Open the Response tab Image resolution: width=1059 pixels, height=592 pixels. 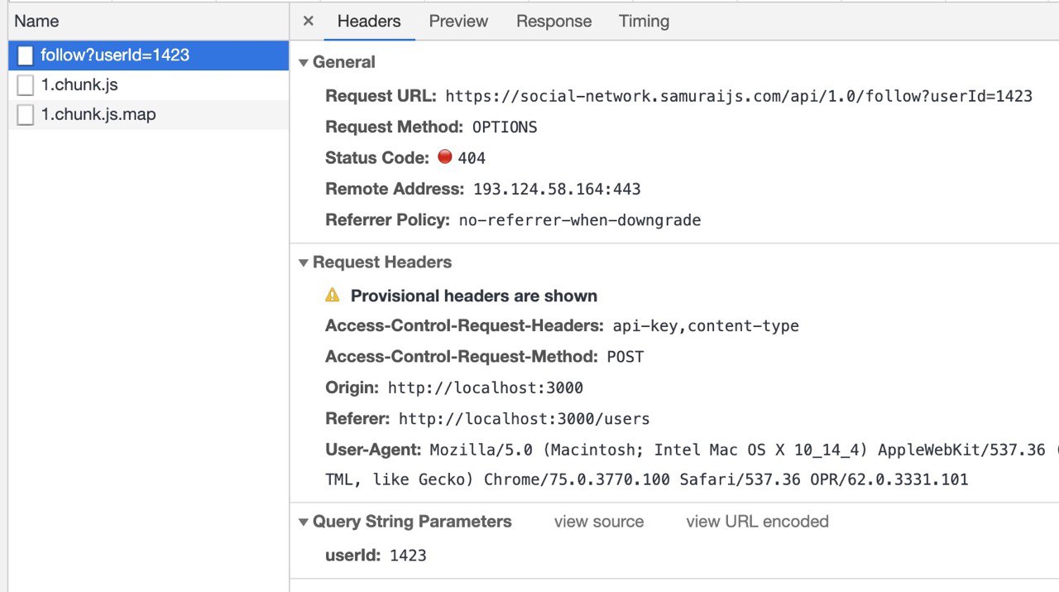click(553, 22)
